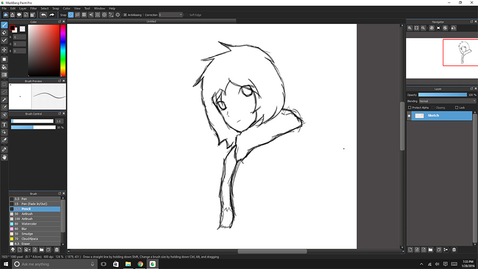
Task: Select the Gradient tool
Action: pos(4,75)
